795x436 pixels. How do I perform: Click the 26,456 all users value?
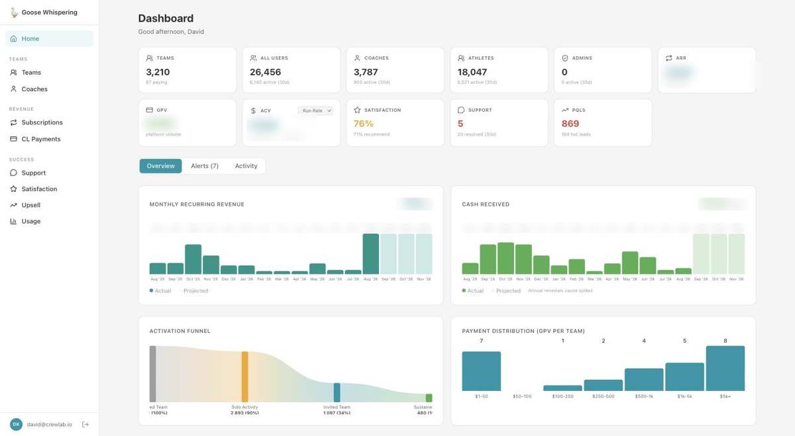pyautogui.click(x=265, y=72)
